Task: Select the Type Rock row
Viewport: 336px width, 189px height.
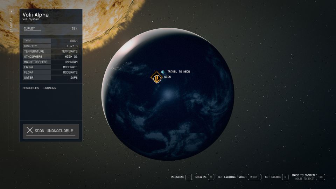Action: 51,41
